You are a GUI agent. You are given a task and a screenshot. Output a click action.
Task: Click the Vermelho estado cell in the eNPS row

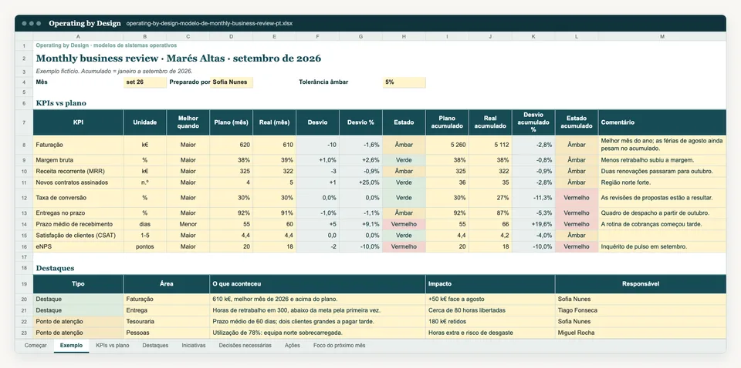pyautogui.click(x=404, y=246)
